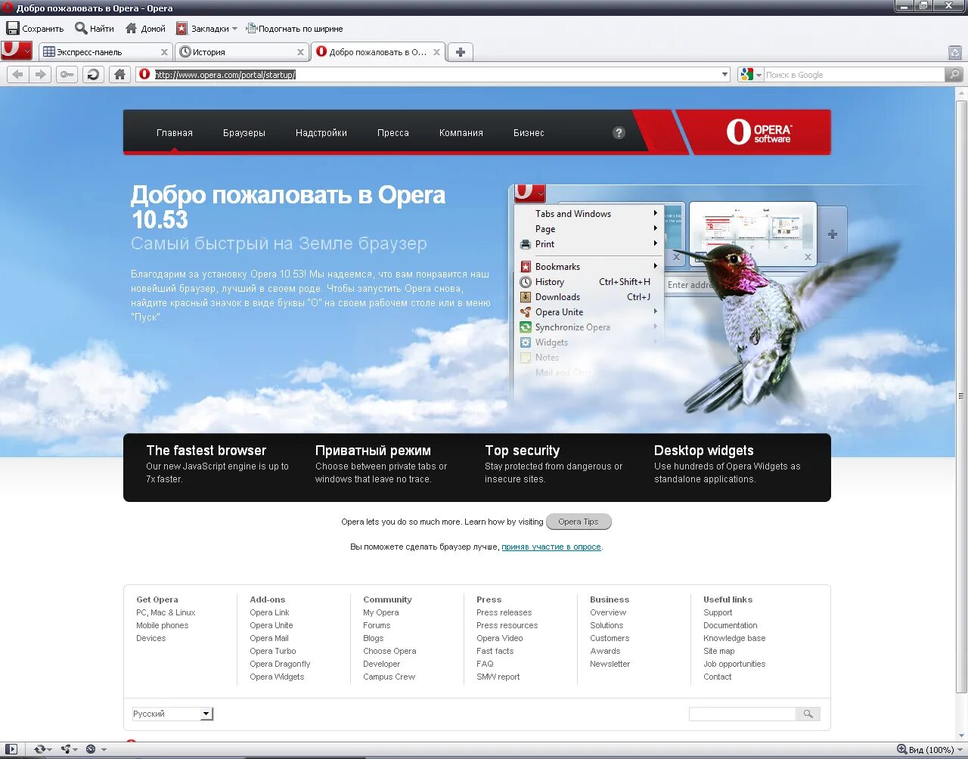
Task: Go back with the back arrow
Action: [17, 74]
